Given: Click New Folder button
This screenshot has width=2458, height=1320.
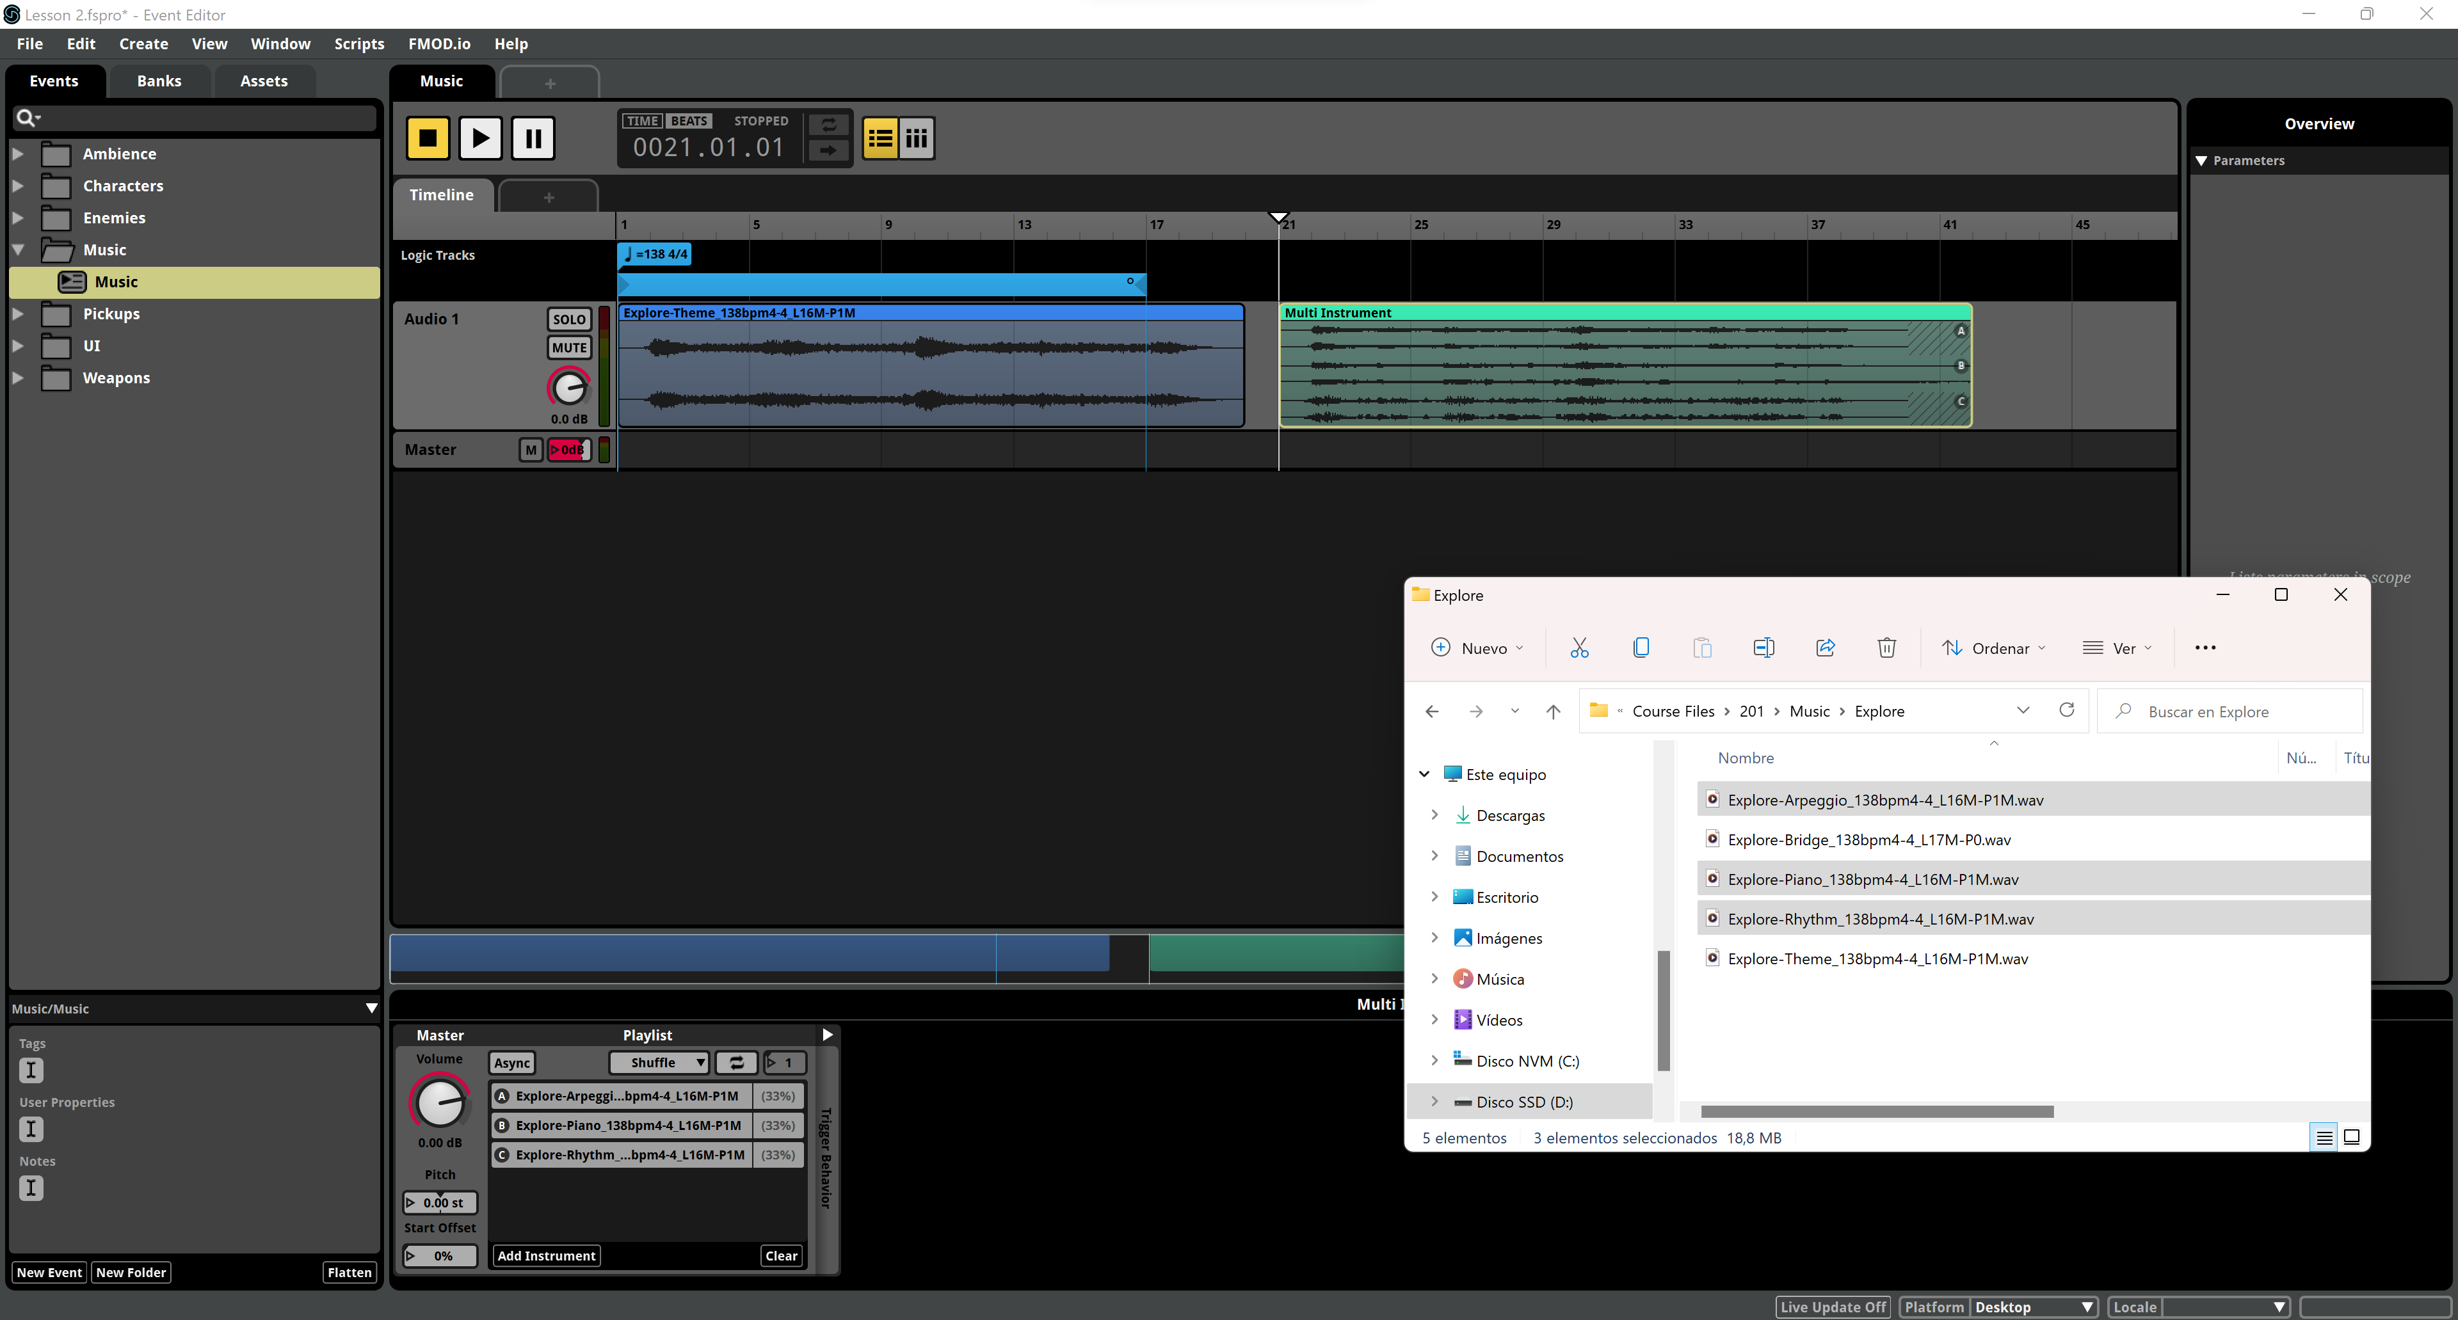Looking at the screenshot, I should tap(131, 1272).
